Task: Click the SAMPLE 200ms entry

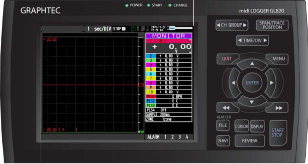Action: 169,114
